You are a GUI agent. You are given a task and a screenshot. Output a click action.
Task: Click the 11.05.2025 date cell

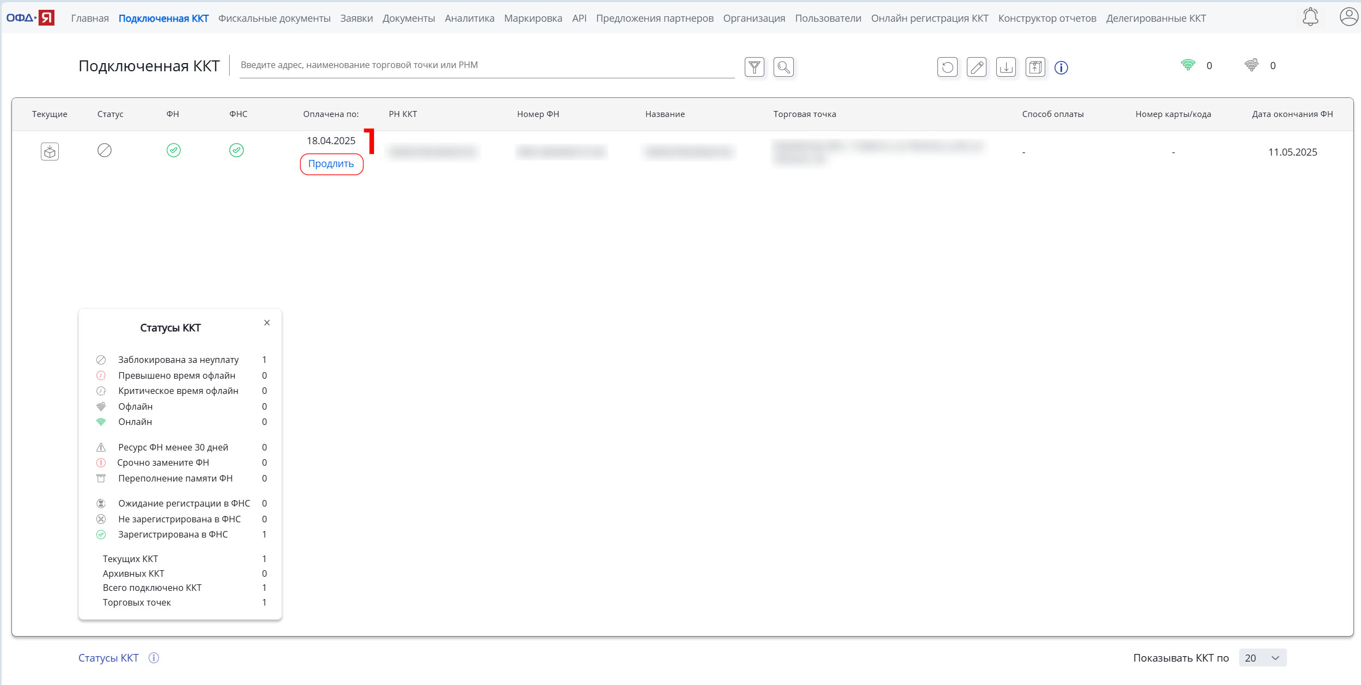pyautogui.click(x=1292, y=152)
